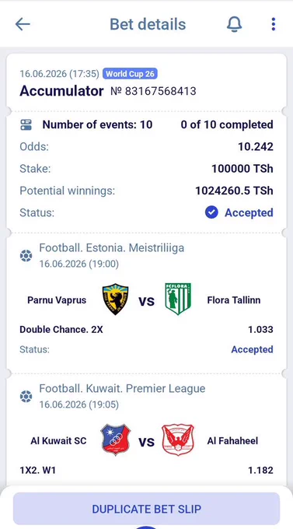The width and height of the screenshot is (293, 529).
Task: Tap the football icon beside Kuwait Premier League
Action: point(26,397)
